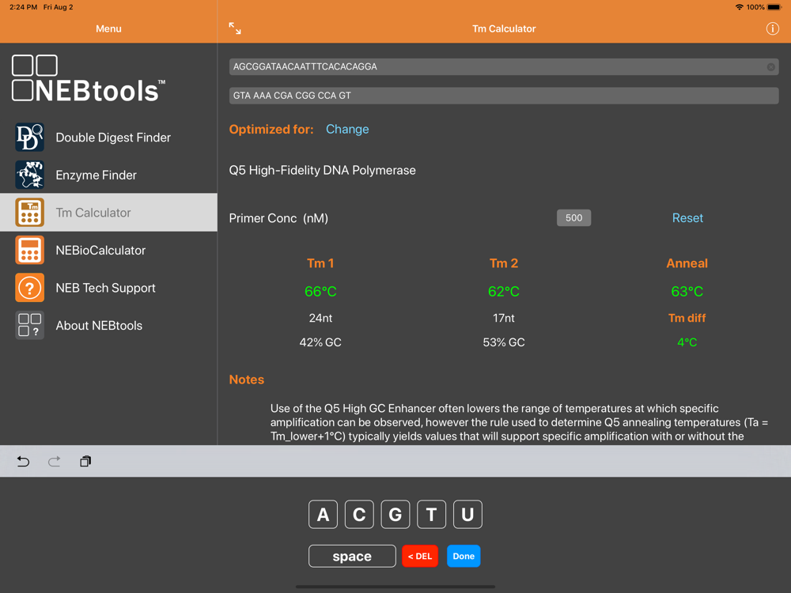This screenshot has width=791, height=593.
Task: Tap the Tm Calculator header title
Action: [504, 28]
